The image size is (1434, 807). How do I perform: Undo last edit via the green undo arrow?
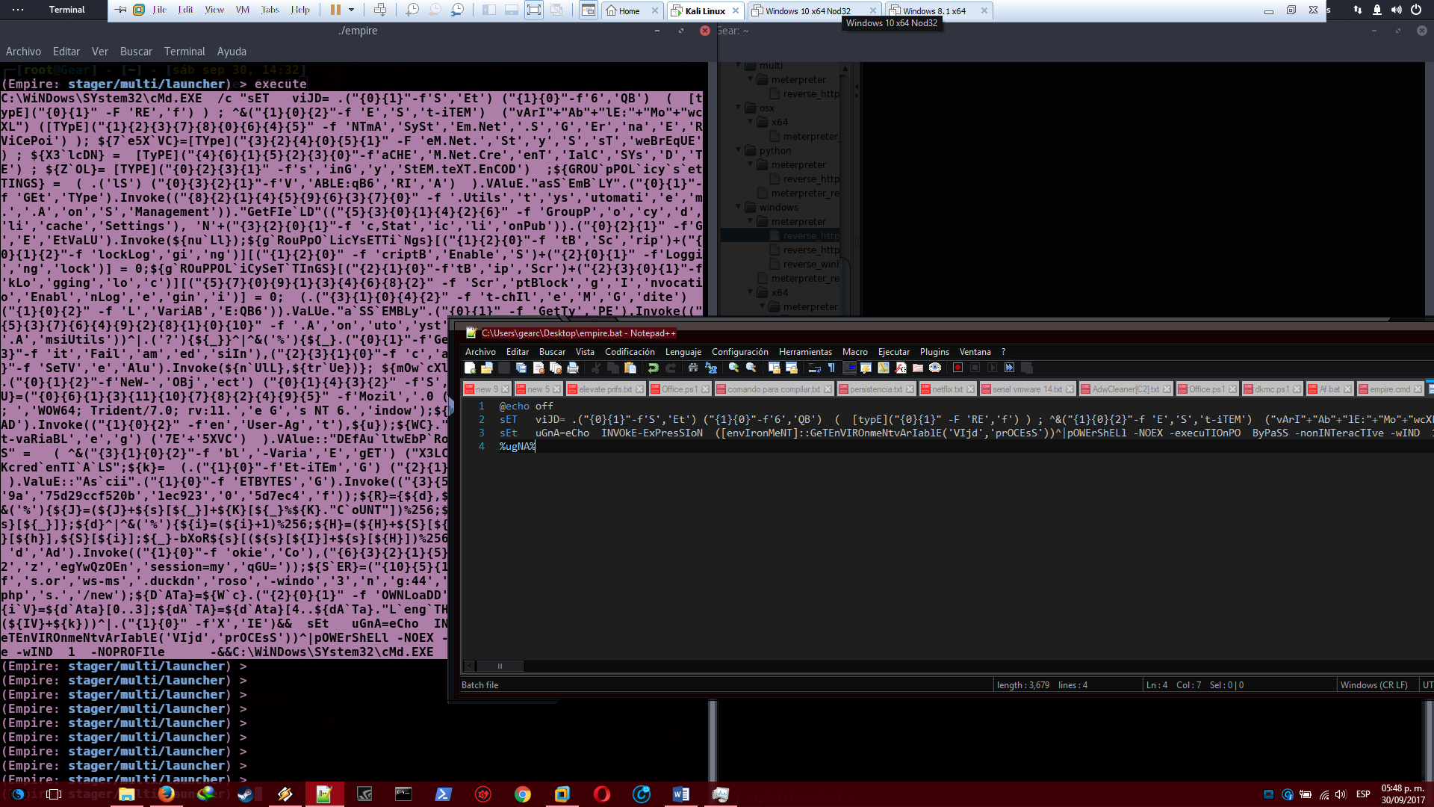click(x=653, y=368)
